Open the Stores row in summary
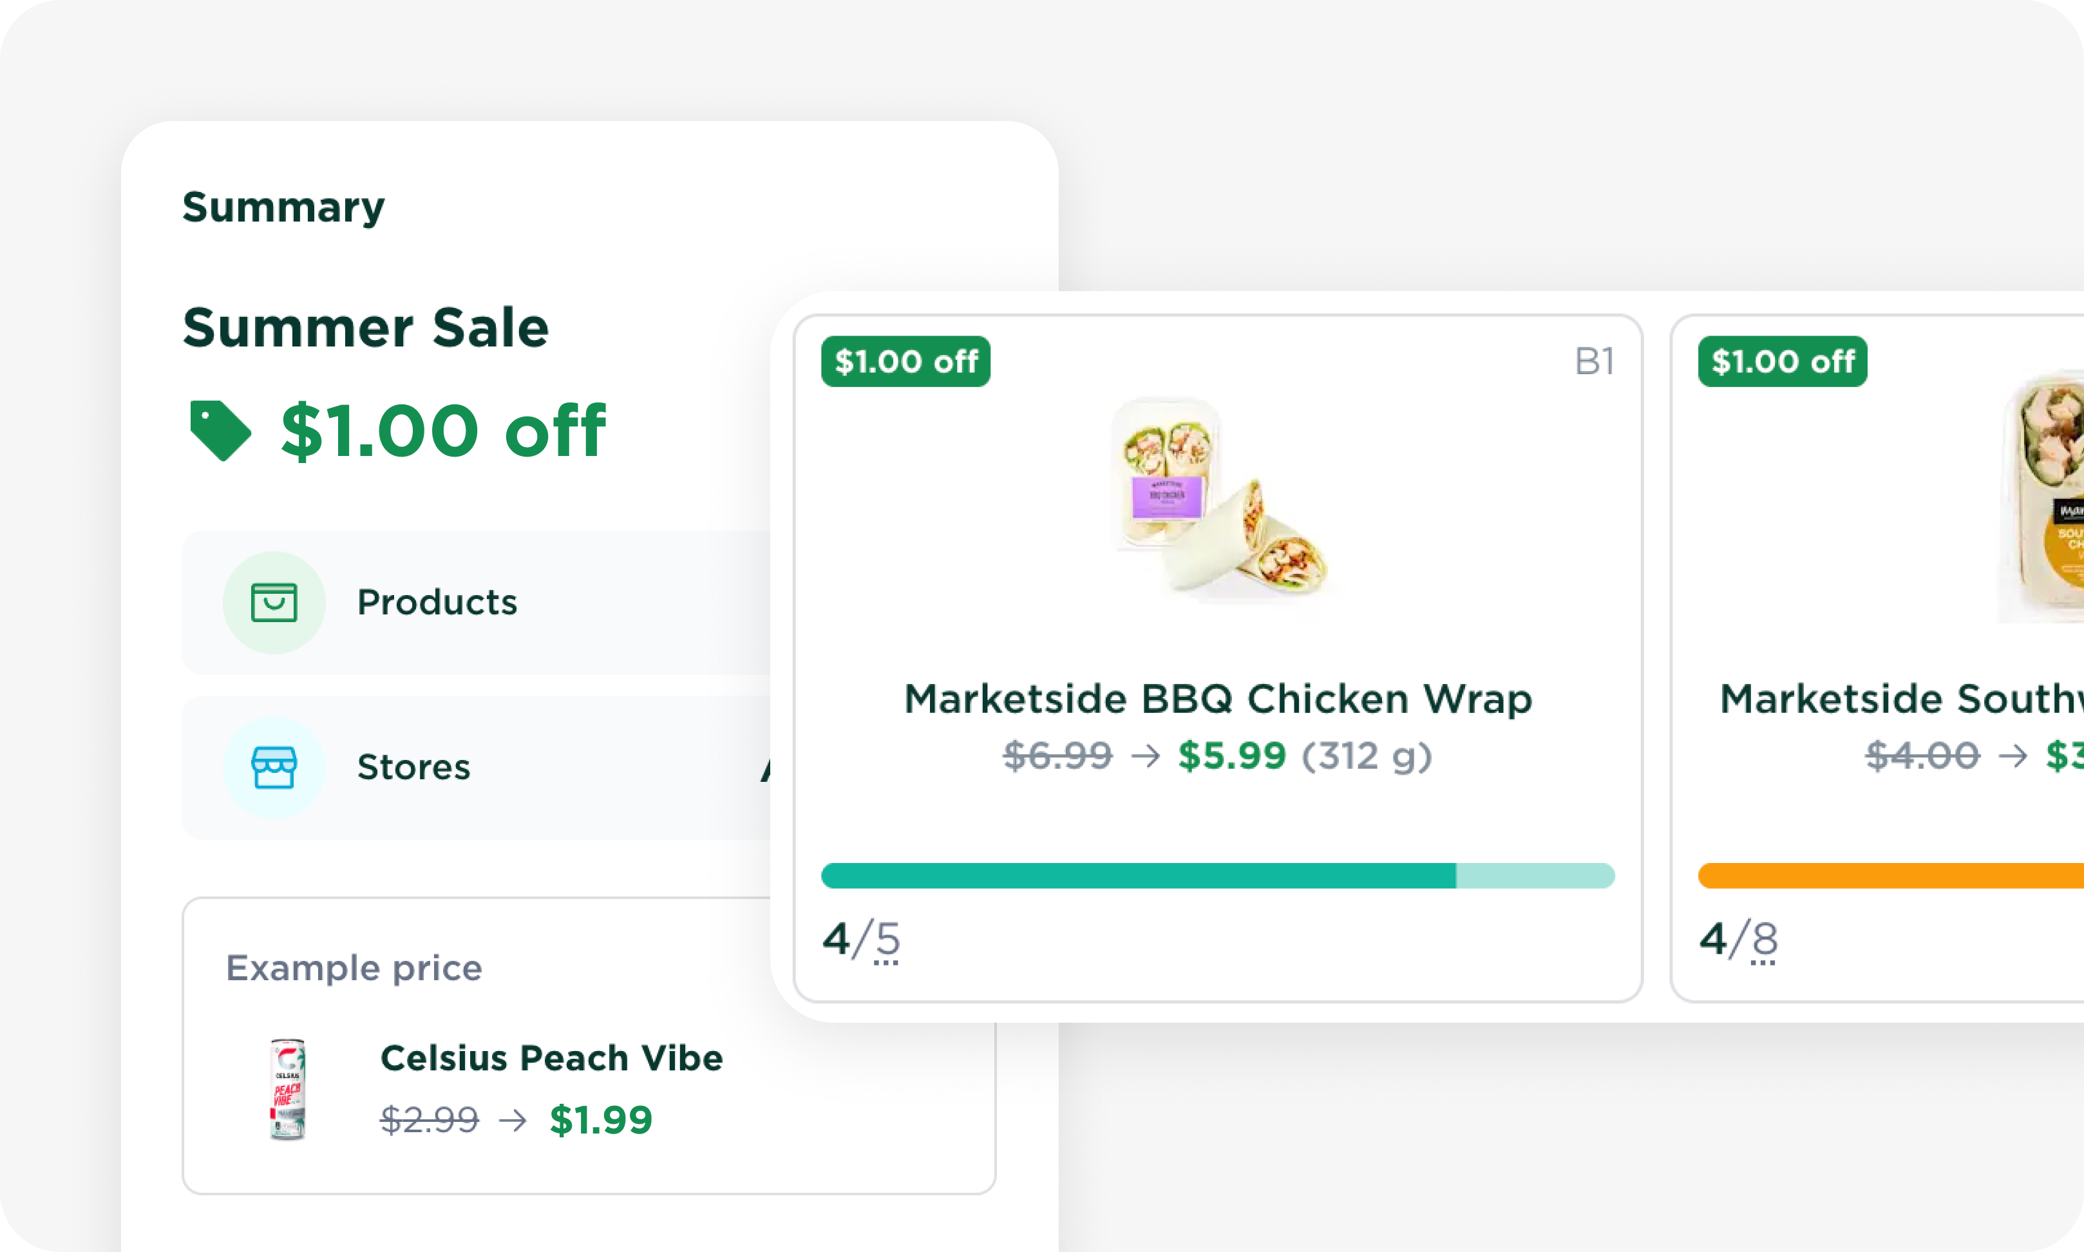Screen dimensions: 2084x1252 click(x=477, y=767)
